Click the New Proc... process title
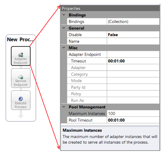165x155 pixels. click(20, 40)
